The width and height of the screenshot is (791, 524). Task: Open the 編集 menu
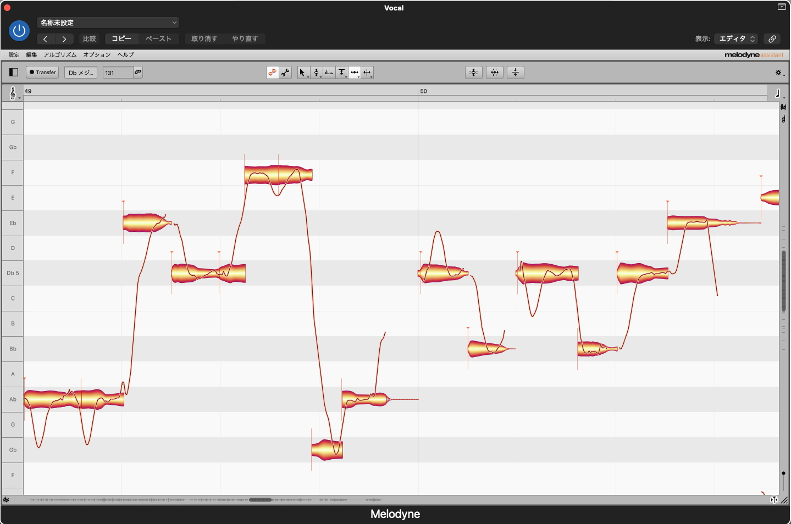31,55
